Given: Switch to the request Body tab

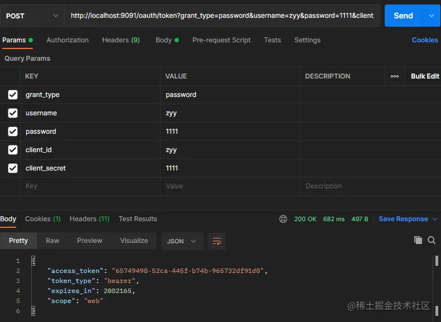Looking at the screenshot, I should [x=167, y=40].
